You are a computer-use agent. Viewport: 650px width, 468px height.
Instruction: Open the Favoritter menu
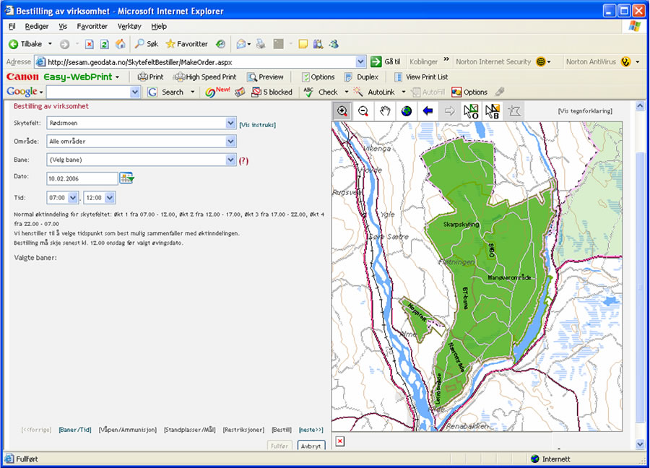(92, 27)
